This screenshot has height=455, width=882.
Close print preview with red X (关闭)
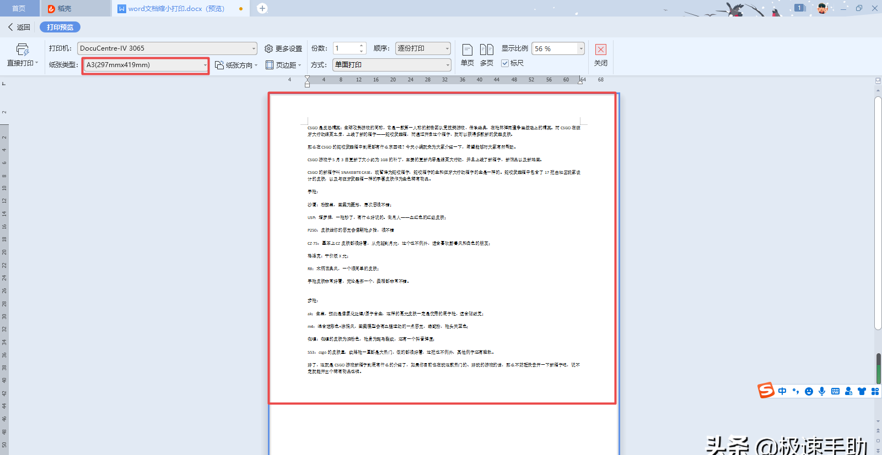pyautogui.click(x=601, y=55)
